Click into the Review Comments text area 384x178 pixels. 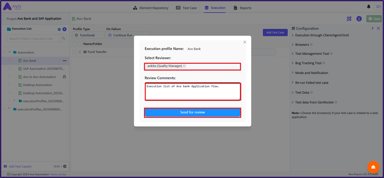tap(192, 92)
